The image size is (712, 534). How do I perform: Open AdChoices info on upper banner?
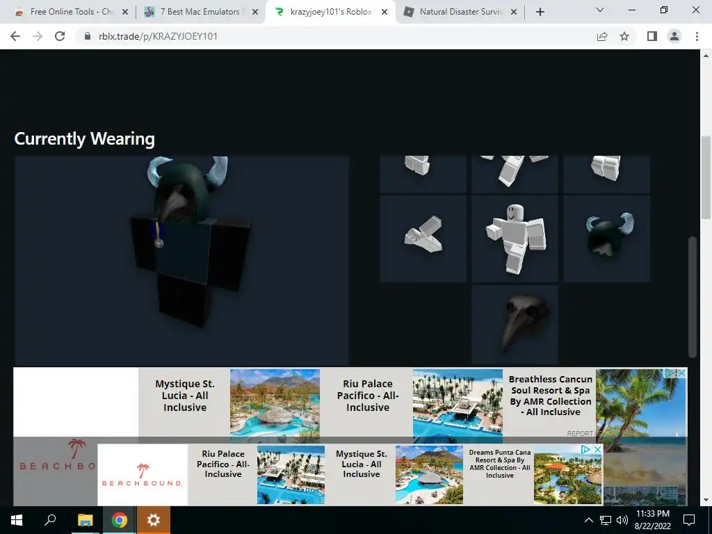(670, 373)
